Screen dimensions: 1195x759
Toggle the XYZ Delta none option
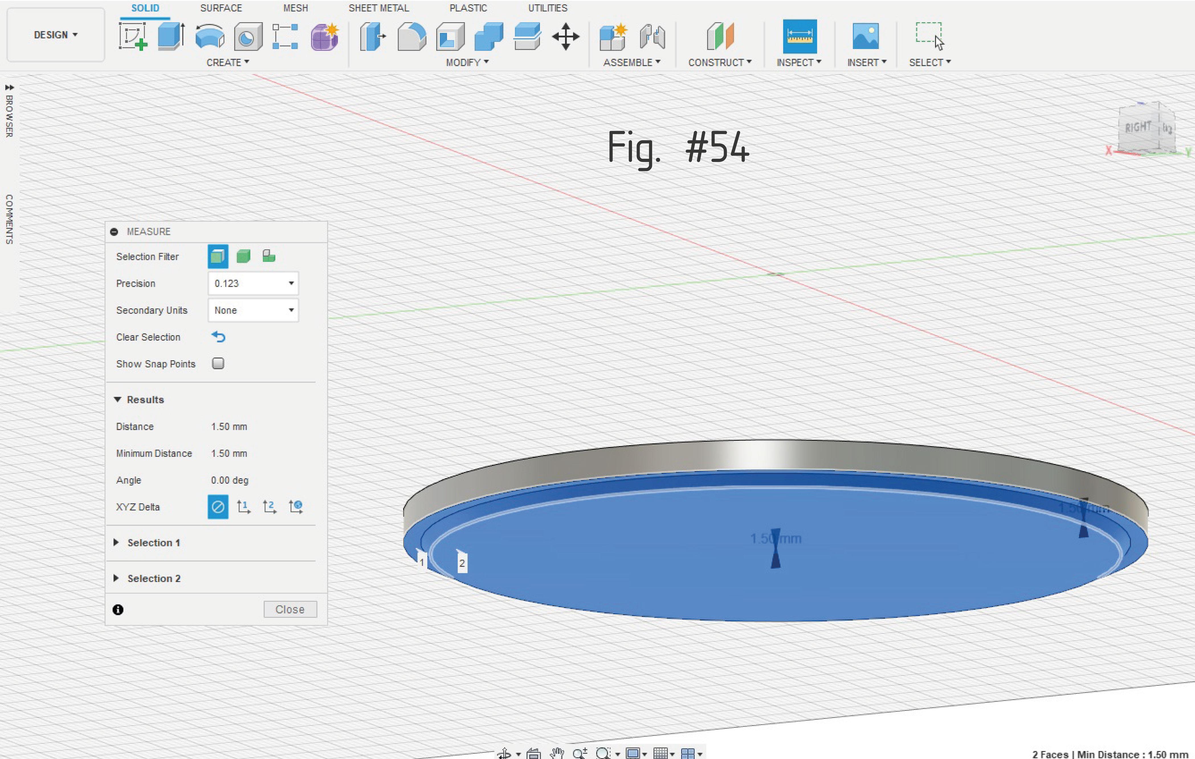[217, 507]
